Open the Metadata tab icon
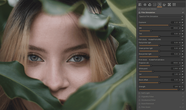 [174, 4]
